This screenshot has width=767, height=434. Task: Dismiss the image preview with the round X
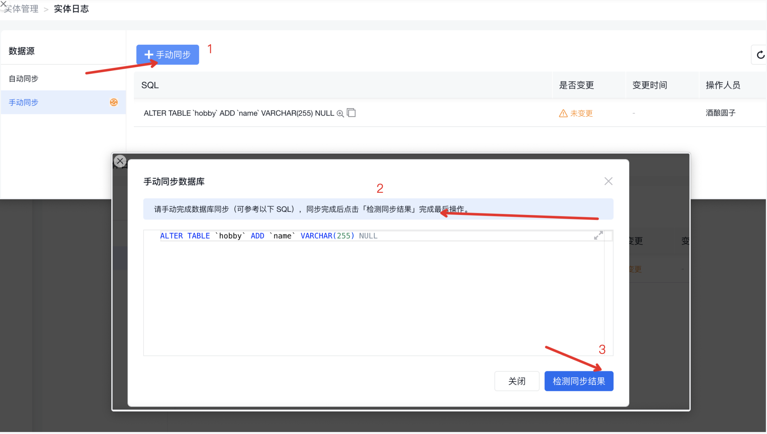tap(120, 161)
